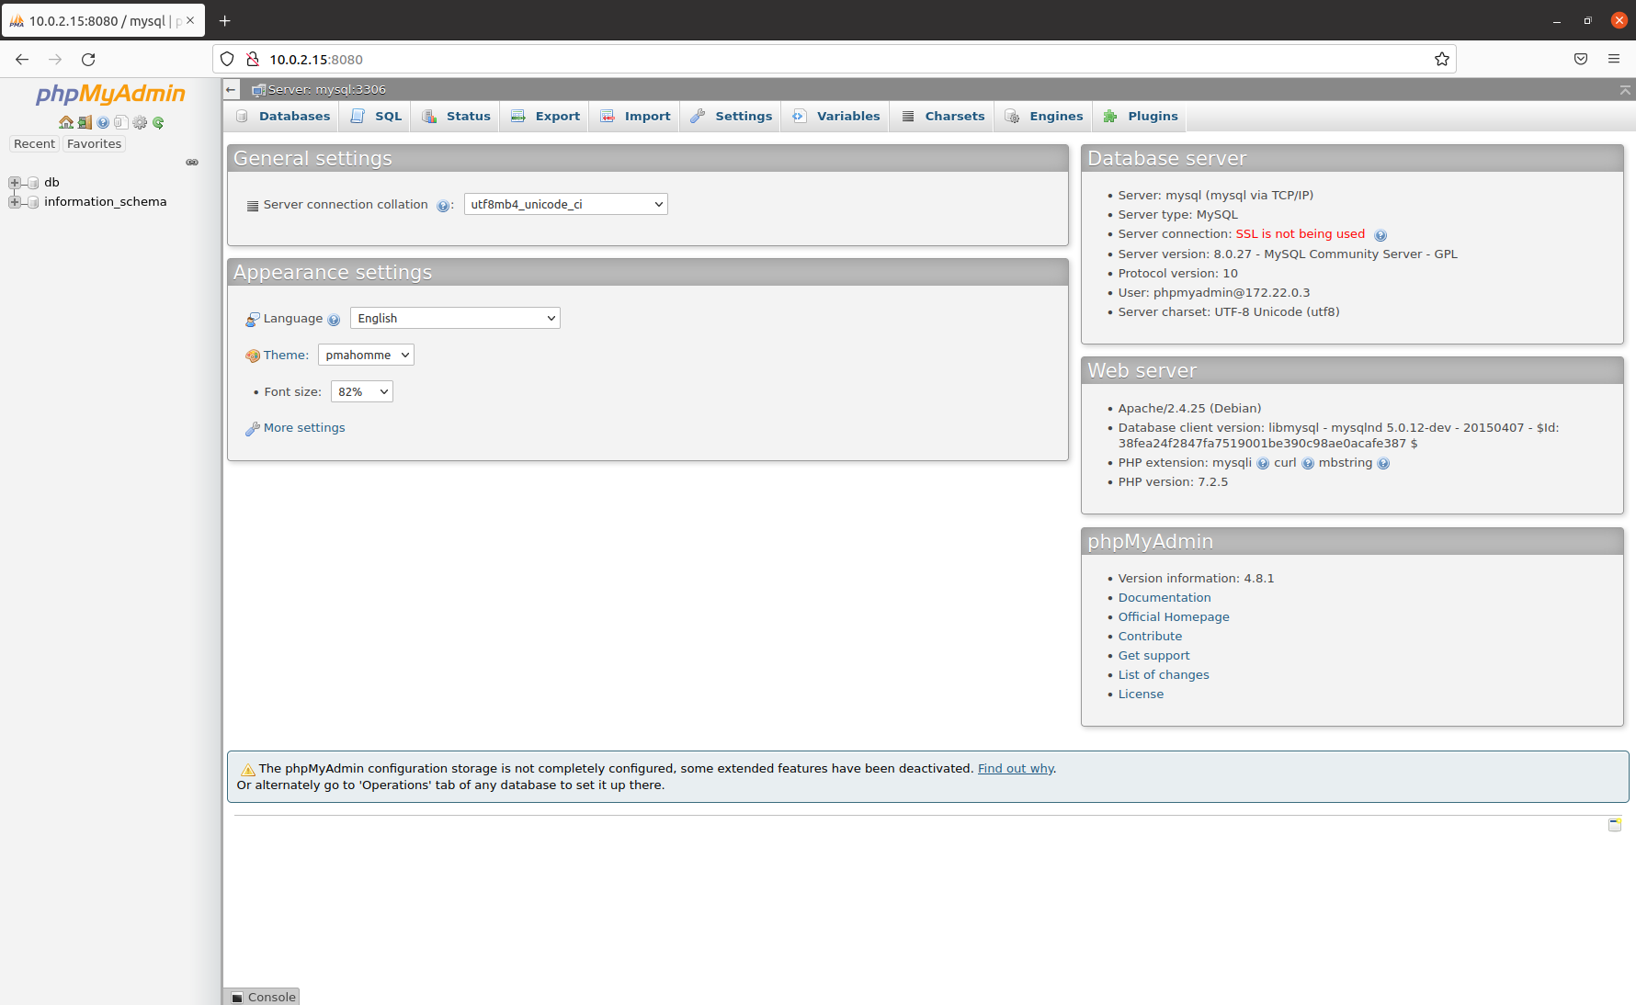Click the phpMyAdmin logo

click(x=110, y=94)
